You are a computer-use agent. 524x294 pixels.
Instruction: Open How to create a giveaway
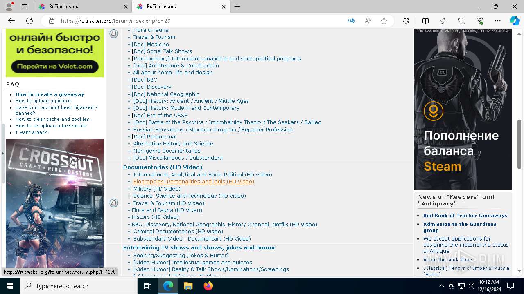50,94
